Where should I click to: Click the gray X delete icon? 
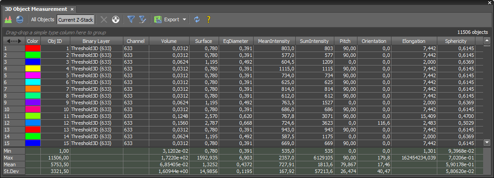click(103, 19)
